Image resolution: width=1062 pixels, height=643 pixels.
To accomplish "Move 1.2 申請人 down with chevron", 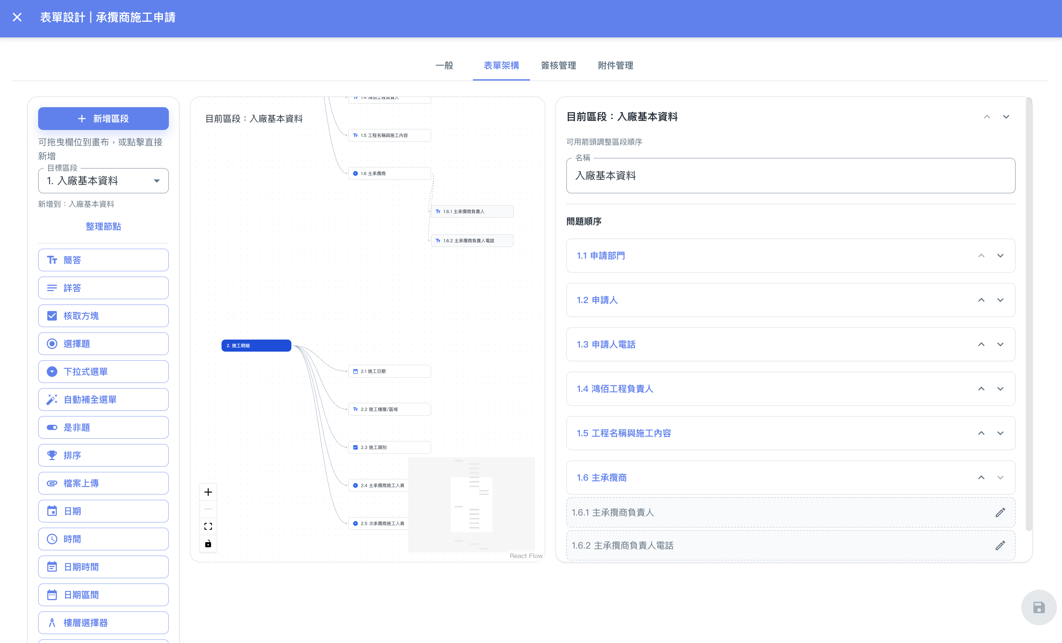I will click(x=1000, y=300).
